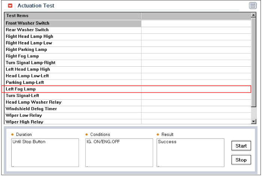Click the Start button
This screenshot has width=262, height=176.
[241, 146]
